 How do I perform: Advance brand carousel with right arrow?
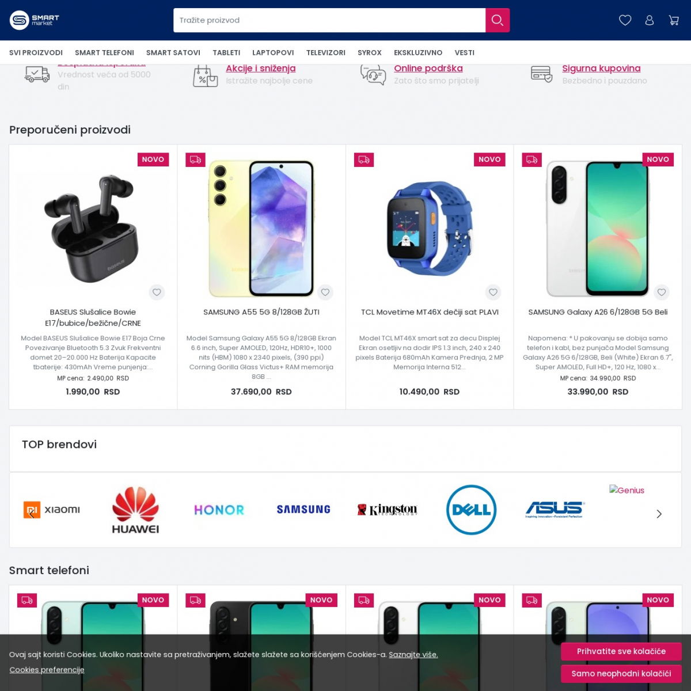click(x=659, y=514)
